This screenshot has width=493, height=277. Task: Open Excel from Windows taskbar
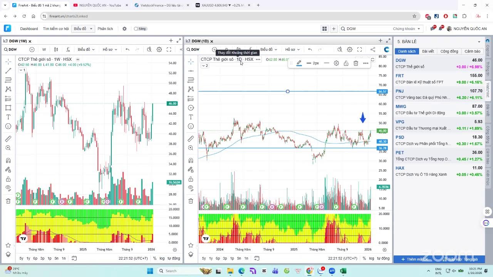click(343, 271)
